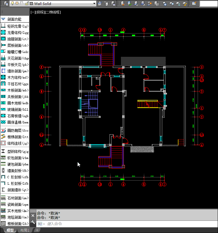Select the 石材剖面 stone hatch tool
218x233 pixels.
(15, 198)
